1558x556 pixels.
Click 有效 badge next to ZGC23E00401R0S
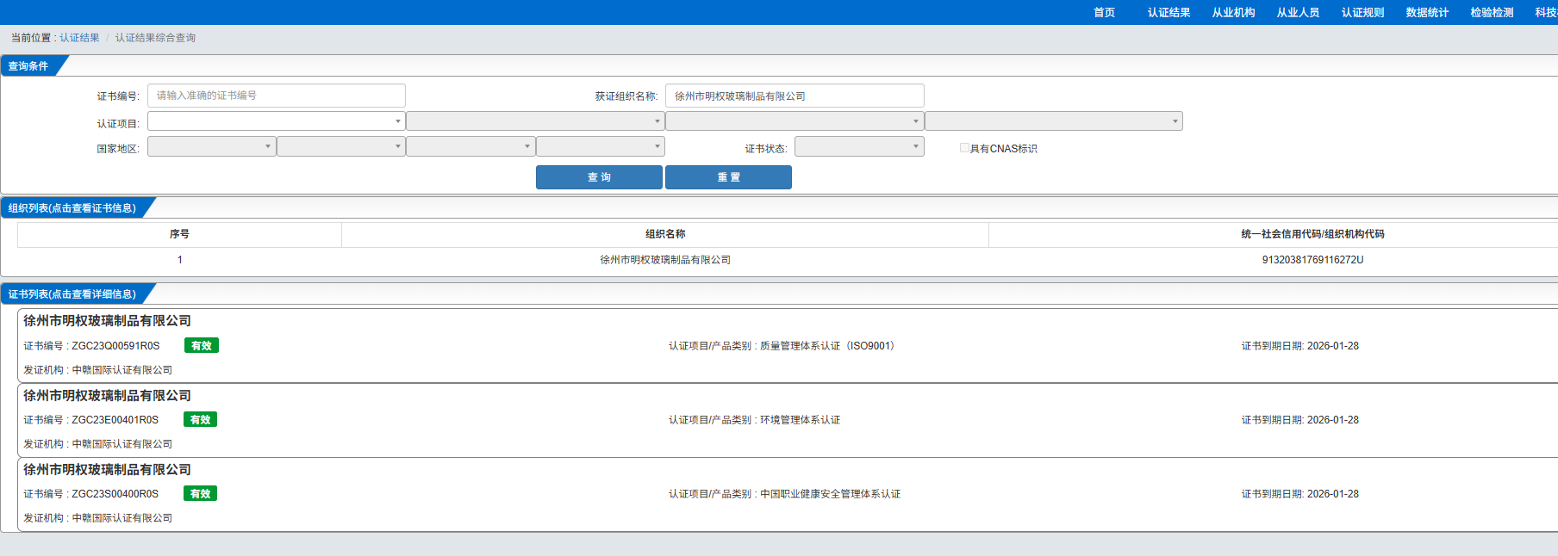(x=200, y=419)
